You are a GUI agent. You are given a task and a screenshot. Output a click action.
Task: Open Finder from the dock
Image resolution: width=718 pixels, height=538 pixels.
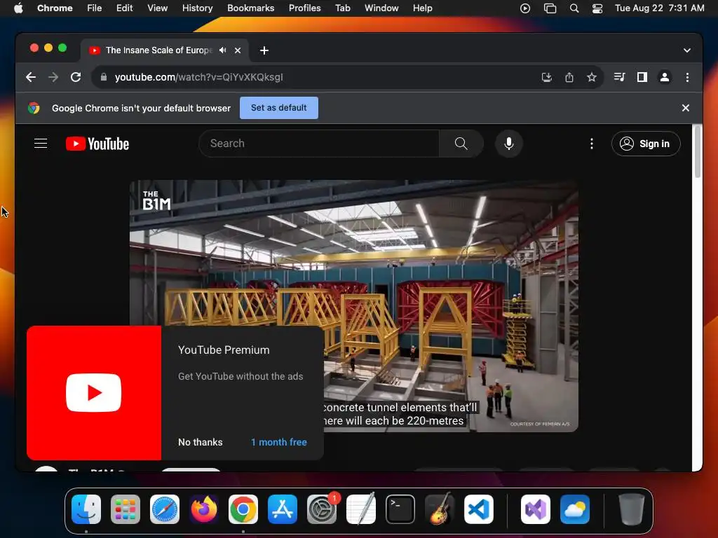pyautogui.click(x=86, y=509)
